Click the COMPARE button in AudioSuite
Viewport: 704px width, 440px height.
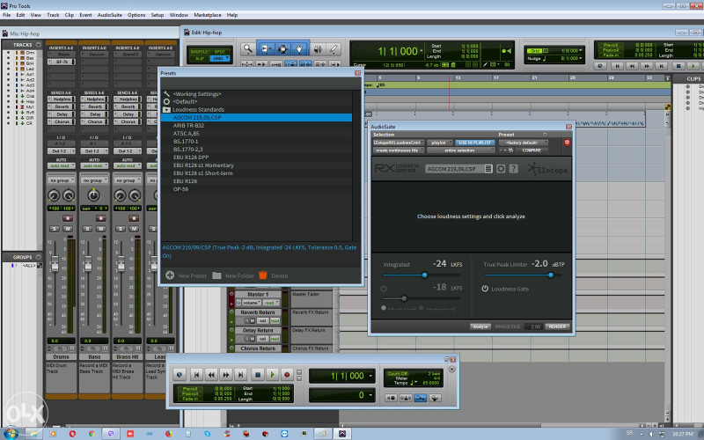tap(532, 150)
